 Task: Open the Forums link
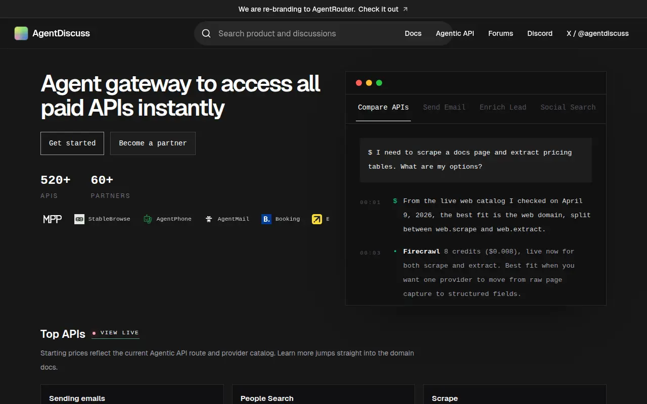coord(500,33)
